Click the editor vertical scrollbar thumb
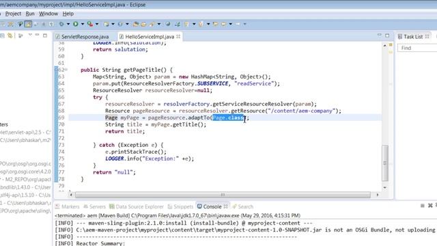Image resolution: width=437 pixels, height=246 pixels. pos(385,163)
